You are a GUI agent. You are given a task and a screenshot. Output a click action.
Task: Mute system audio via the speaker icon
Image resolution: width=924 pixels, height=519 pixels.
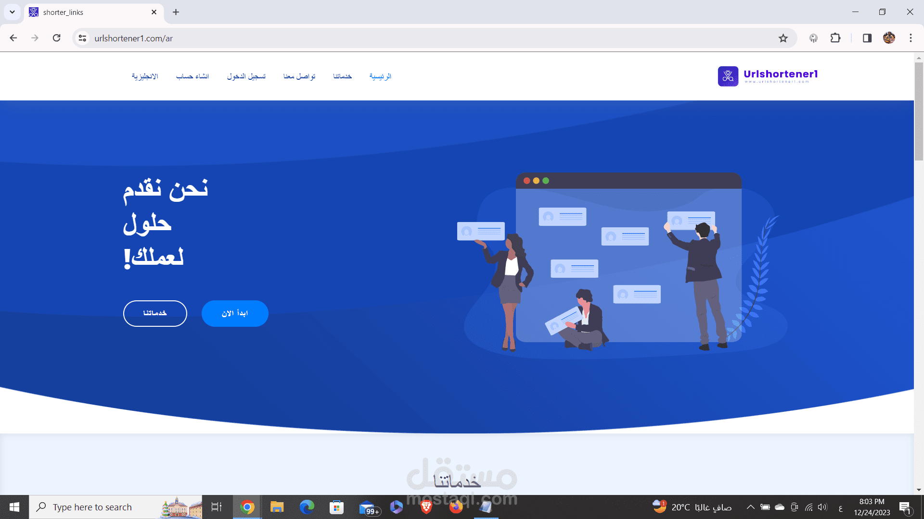821,507
